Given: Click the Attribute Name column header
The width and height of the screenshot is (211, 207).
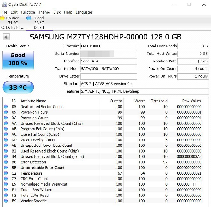Looking at the screenshot, I should 34,101.
